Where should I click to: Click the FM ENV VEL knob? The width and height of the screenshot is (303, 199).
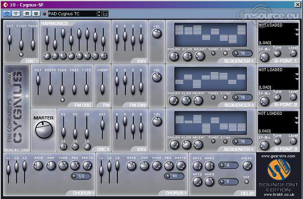(157, 77)
